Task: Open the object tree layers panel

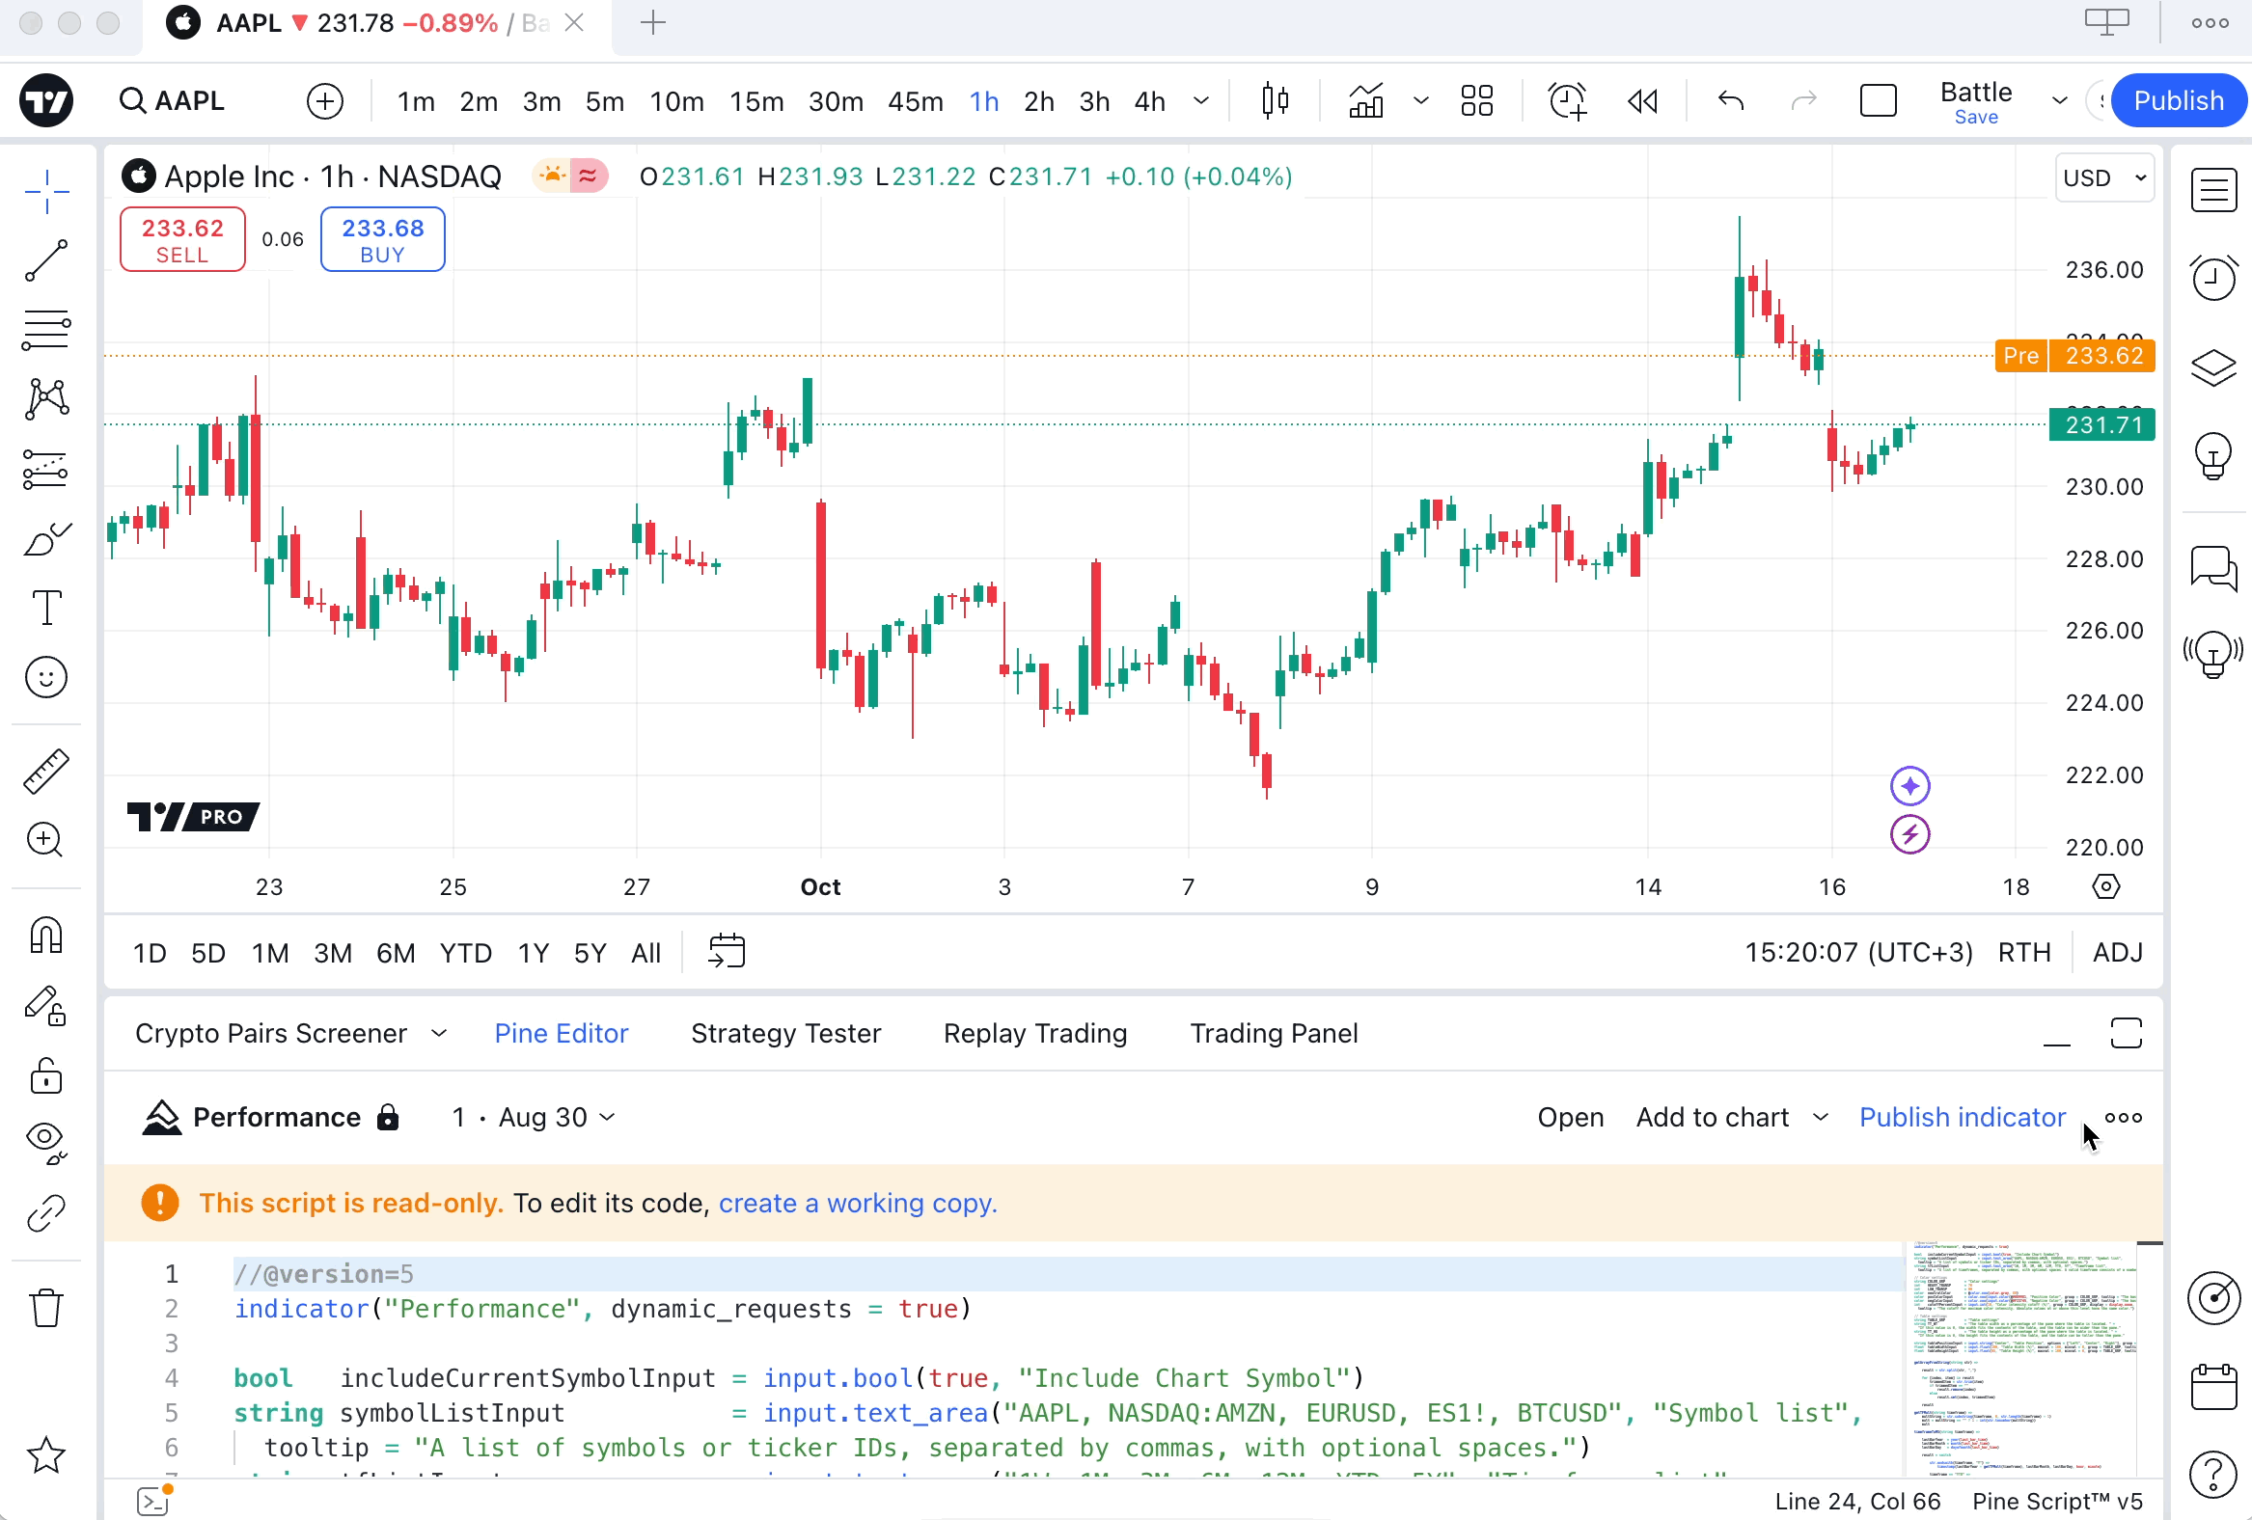Action: pos(2213,367)
